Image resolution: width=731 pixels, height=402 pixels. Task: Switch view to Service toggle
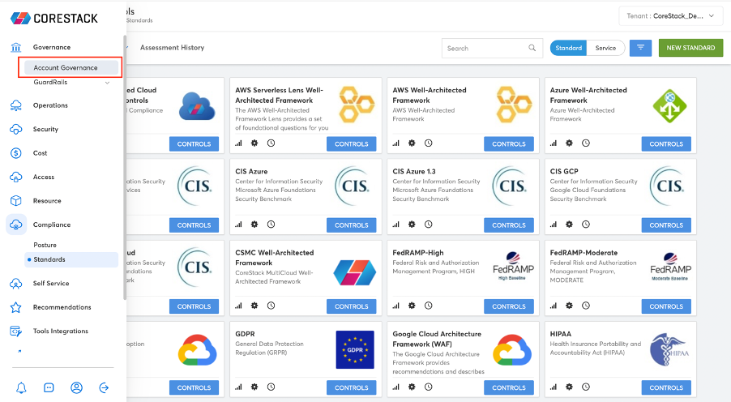(x=605, y=48)
